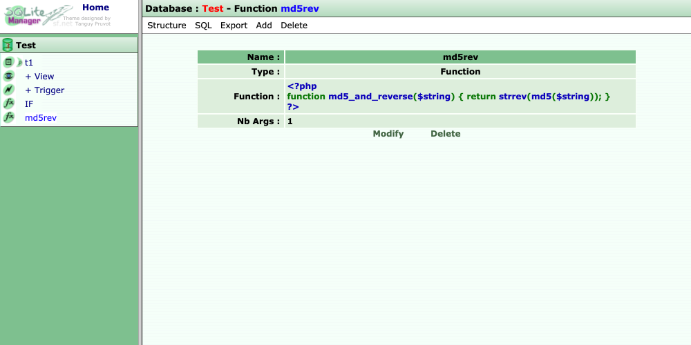The width and height of the screenshot is (691, 345).
Task: Click the 'Type :' label cell
Action: tap(240, 71)
